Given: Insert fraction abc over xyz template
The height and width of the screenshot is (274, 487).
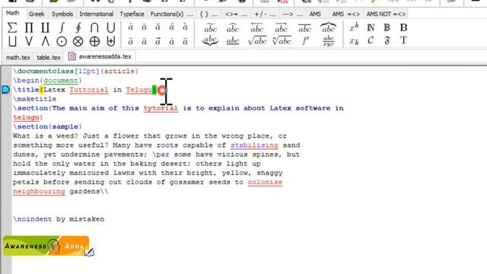Looking at the screenshot, I should coord(328,40).
